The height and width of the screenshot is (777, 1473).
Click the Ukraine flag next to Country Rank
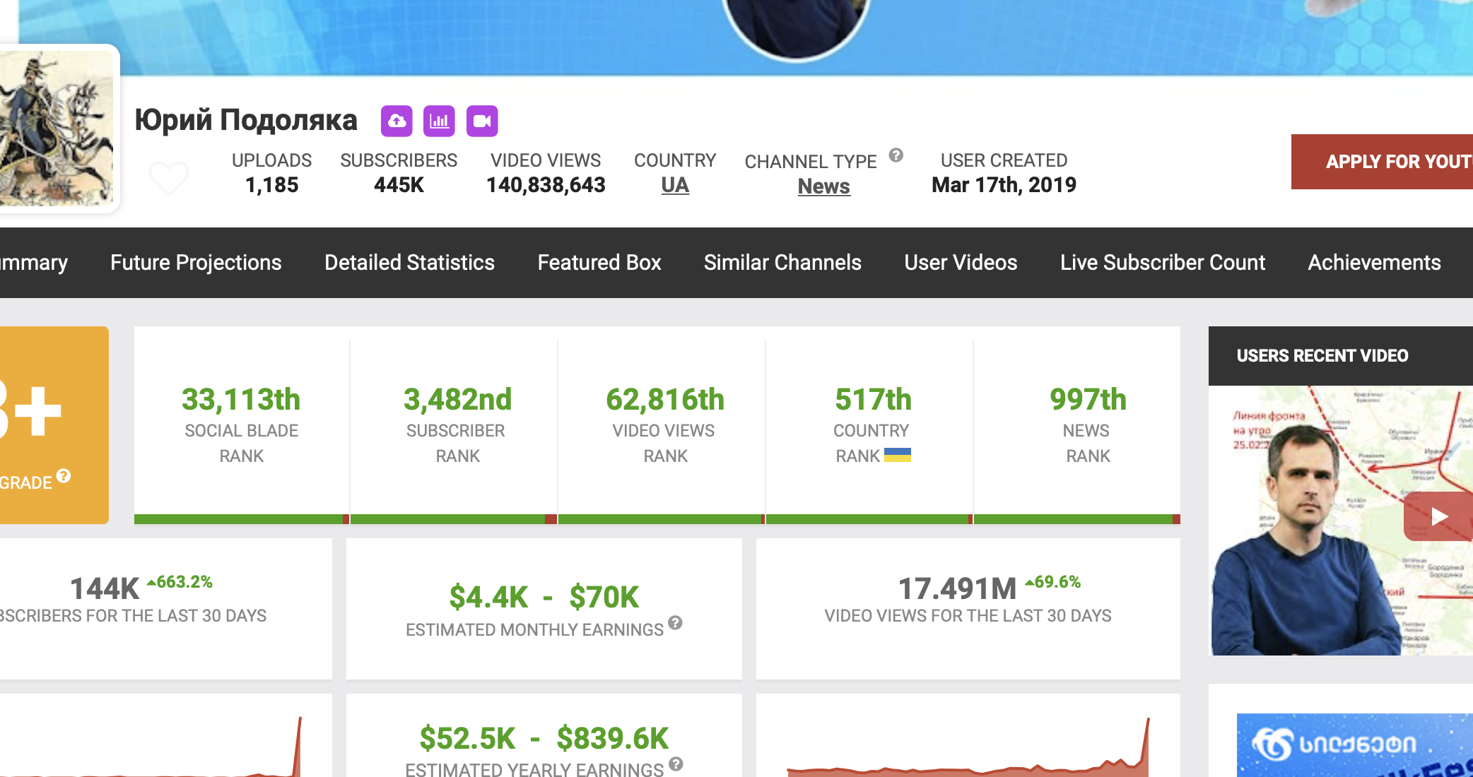[x=897, y=455]
